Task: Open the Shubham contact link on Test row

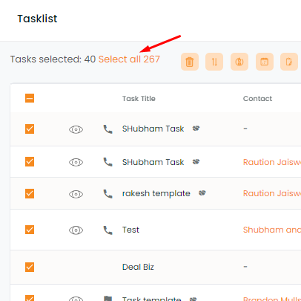Action: tap(272, 230)
